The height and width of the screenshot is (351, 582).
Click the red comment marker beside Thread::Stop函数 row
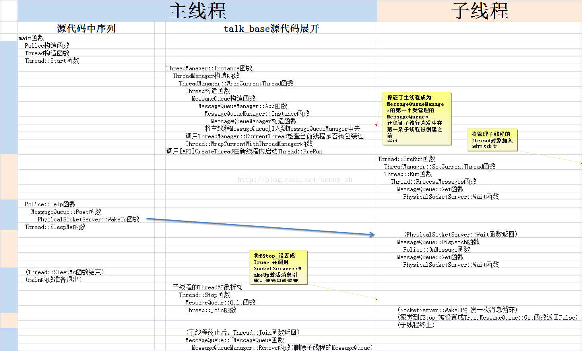coord(376,299)
